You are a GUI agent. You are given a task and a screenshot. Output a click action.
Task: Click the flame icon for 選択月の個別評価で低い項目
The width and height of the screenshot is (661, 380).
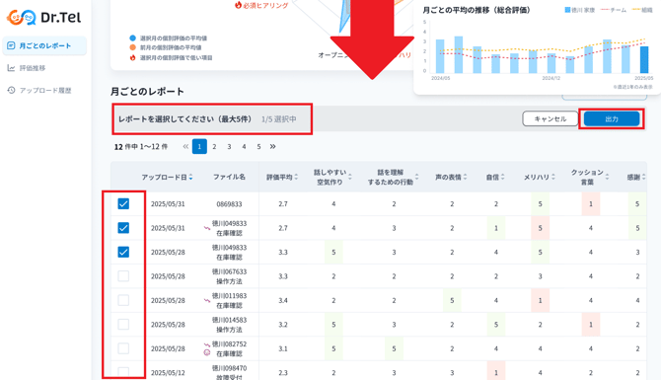click(133, 57)
